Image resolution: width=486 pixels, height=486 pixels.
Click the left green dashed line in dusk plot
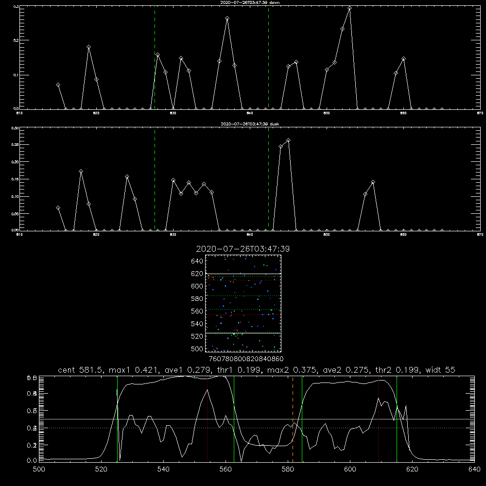click(x=155, y=179)
